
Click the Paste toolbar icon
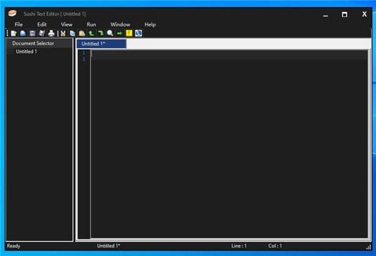(x=82, y=33)
